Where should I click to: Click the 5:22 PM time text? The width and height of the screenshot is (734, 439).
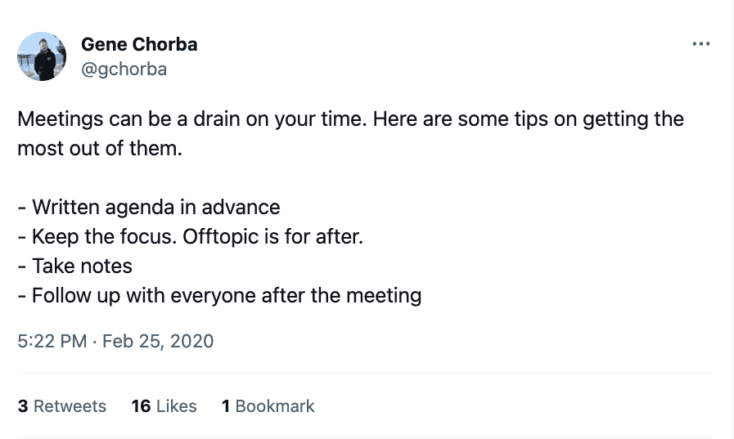tap(52, 341)
